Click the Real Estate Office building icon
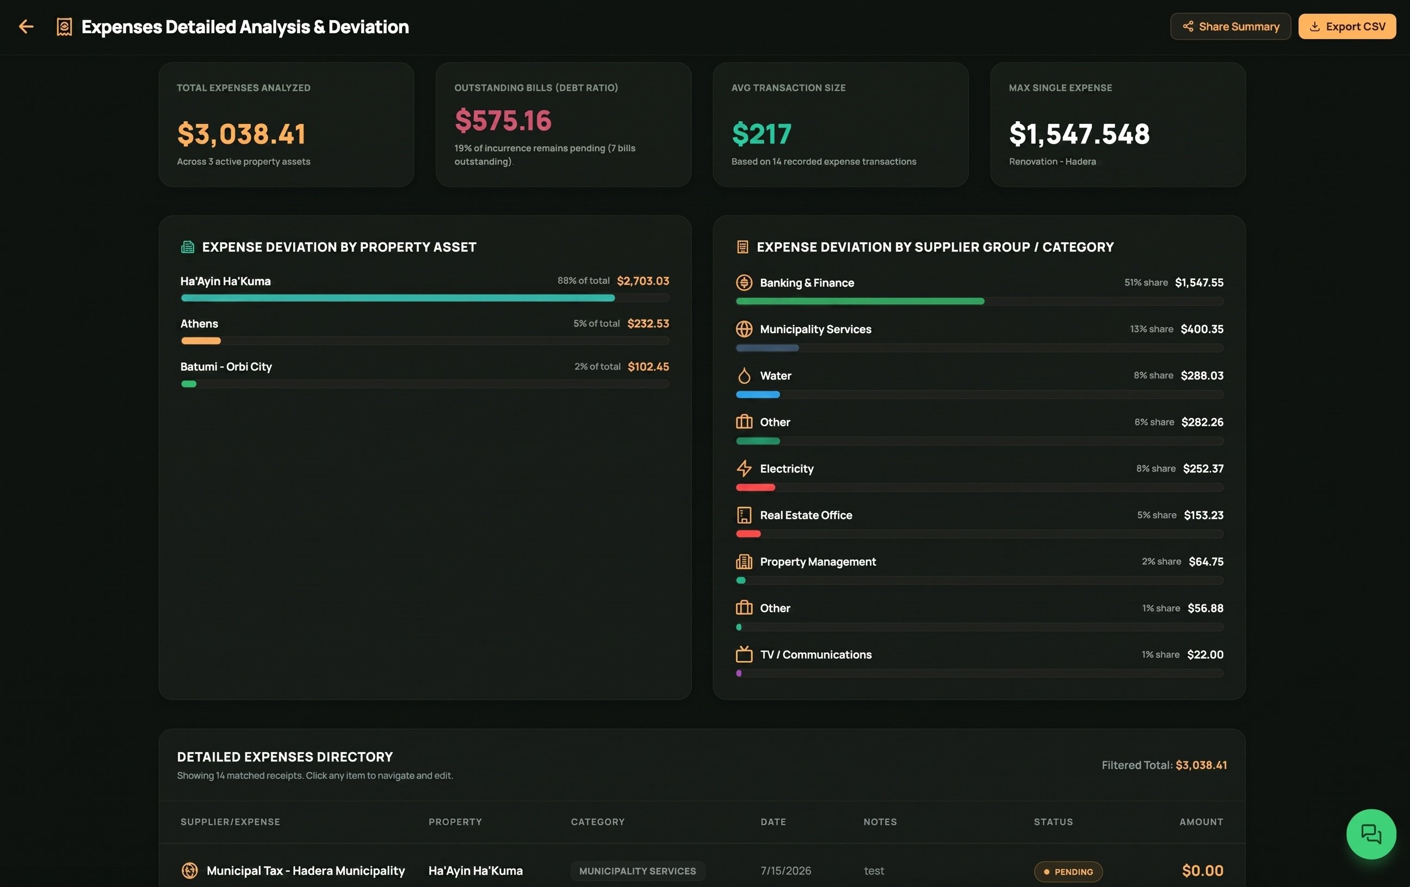The image size is (1410, 887). 744,515
